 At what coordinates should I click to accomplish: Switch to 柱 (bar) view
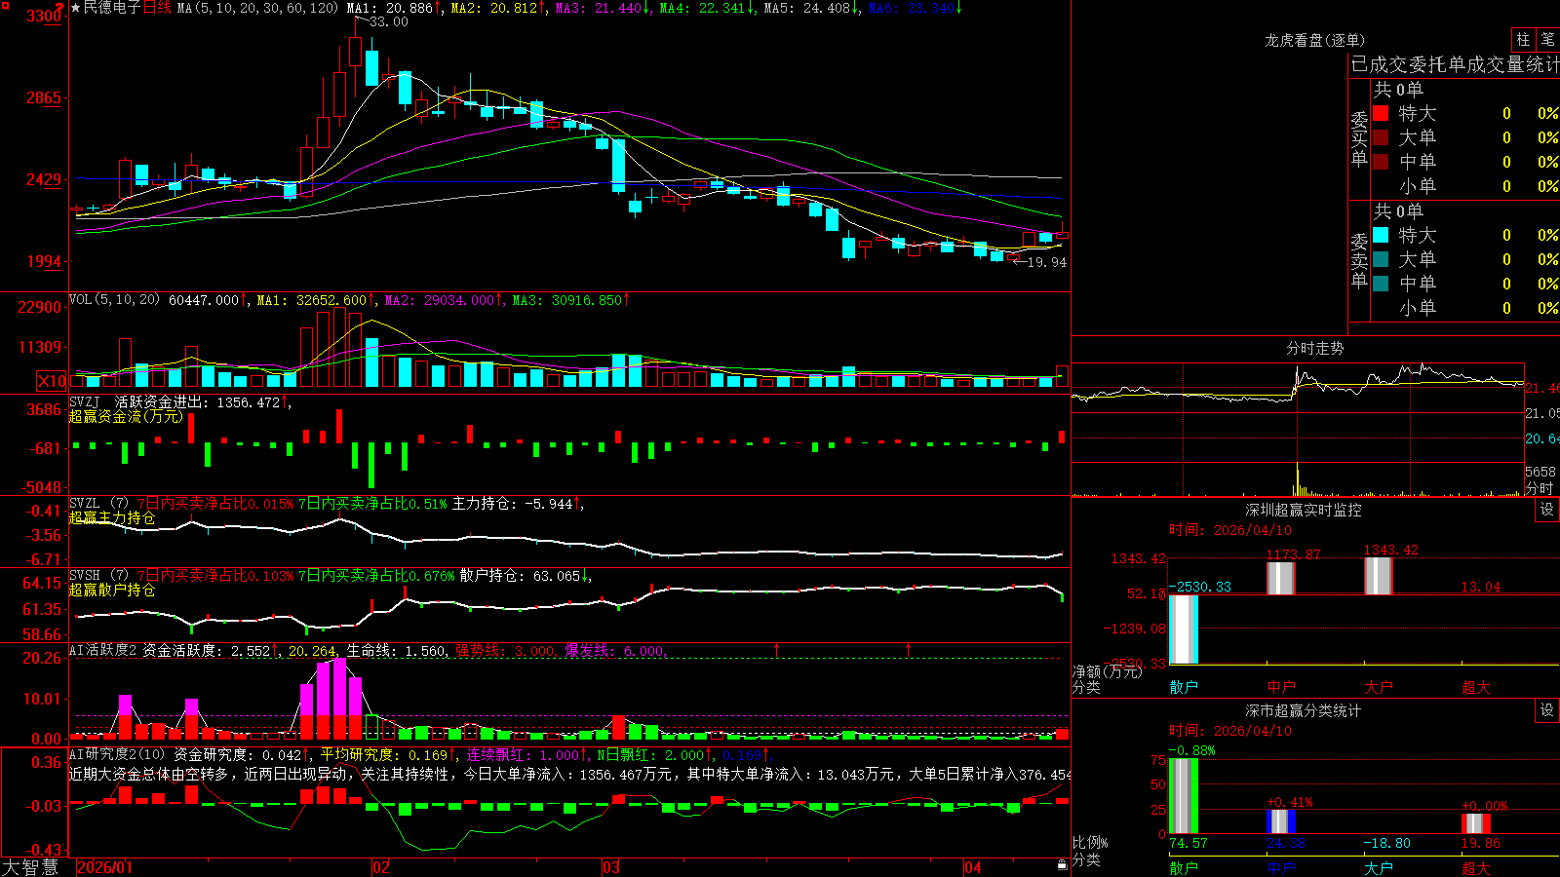pos(1523,40)
